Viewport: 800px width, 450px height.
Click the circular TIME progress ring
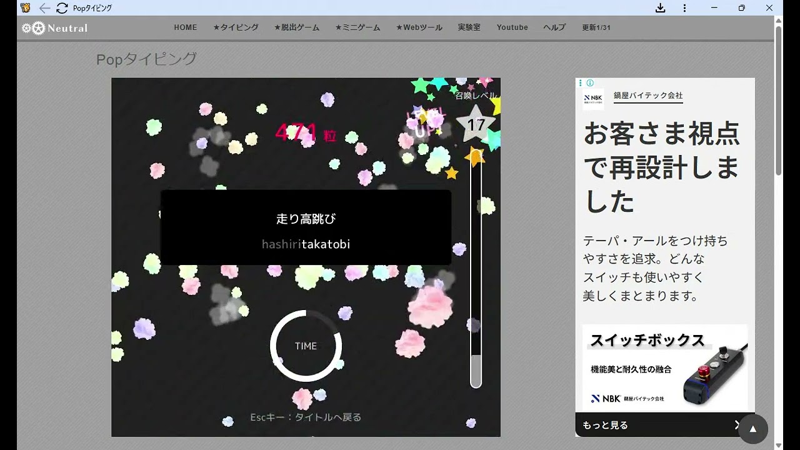[306, 346]
